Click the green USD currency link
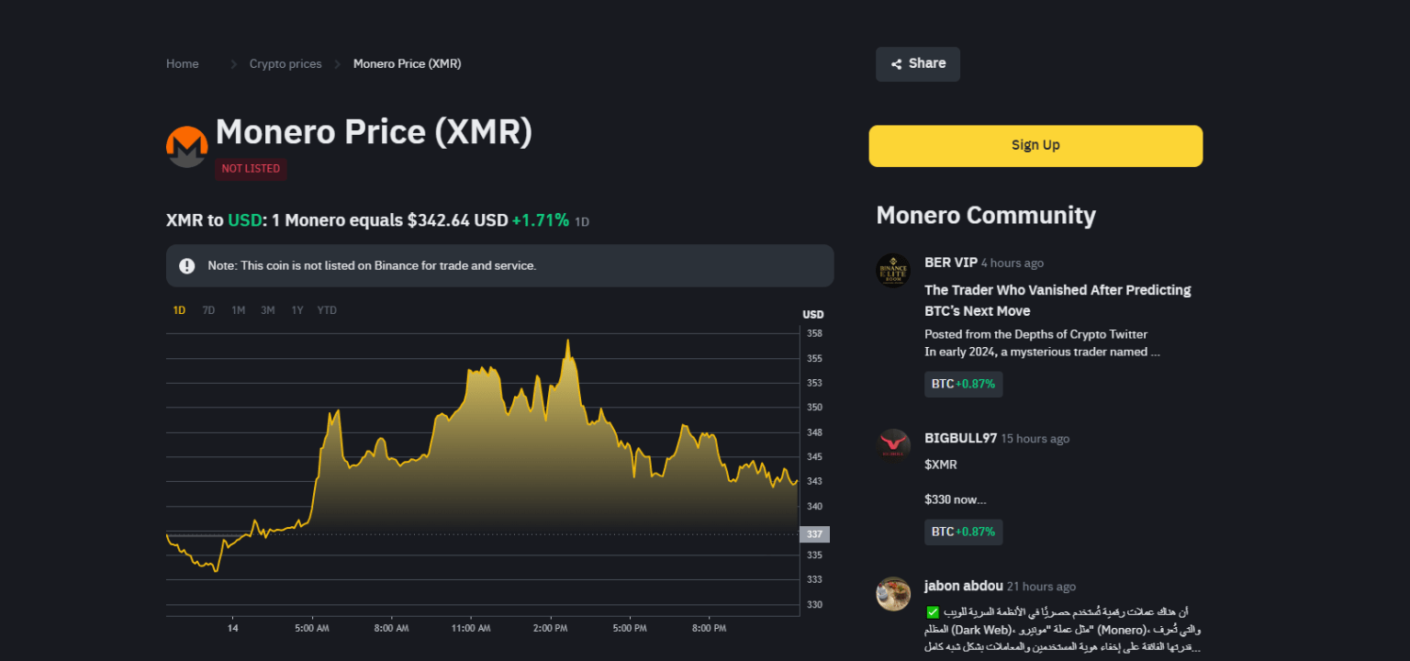Image resolution: width=1410 pixels, height=661 pixels. [244, 220]
